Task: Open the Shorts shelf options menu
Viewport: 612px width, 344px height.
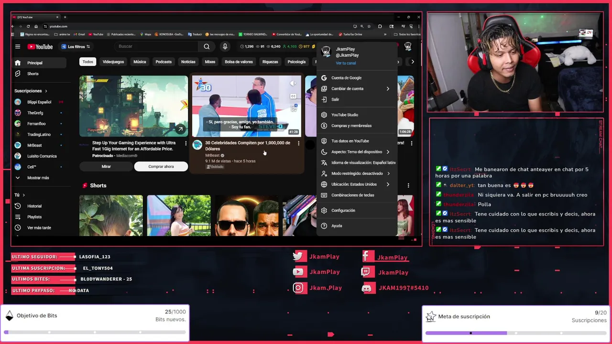Action: click(408, 185)
